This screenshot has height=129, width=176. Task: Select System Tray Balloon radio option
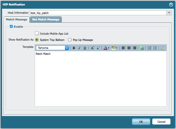[37, 40]
